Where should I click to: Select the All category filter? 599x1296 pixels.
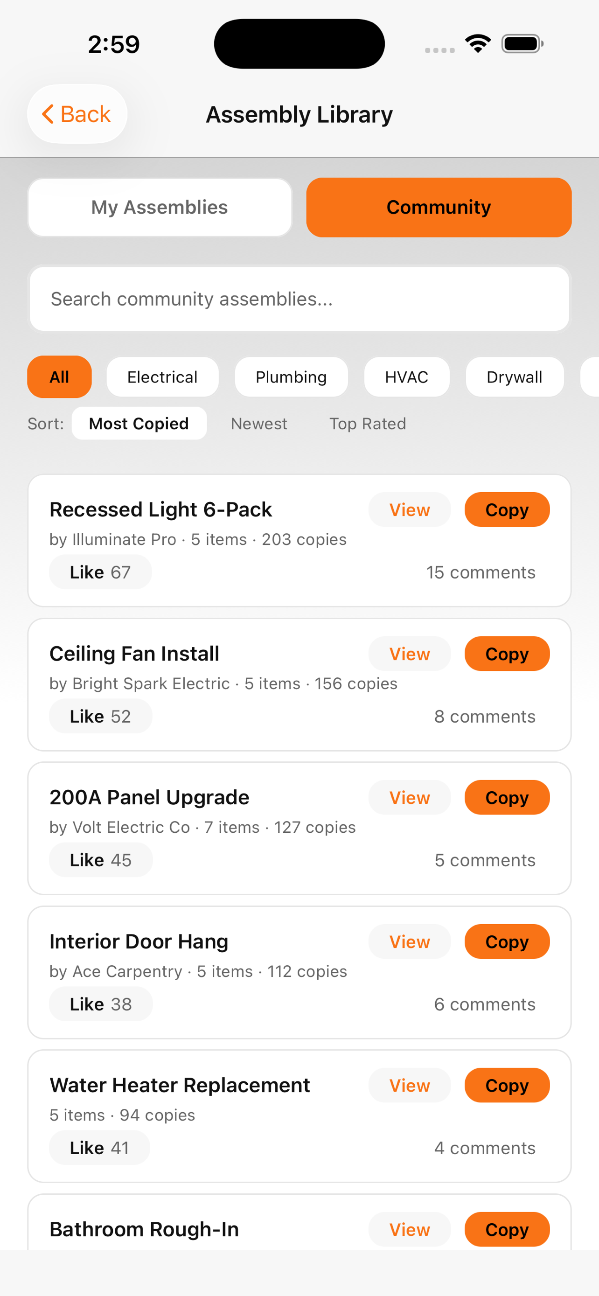coord(59,377)
